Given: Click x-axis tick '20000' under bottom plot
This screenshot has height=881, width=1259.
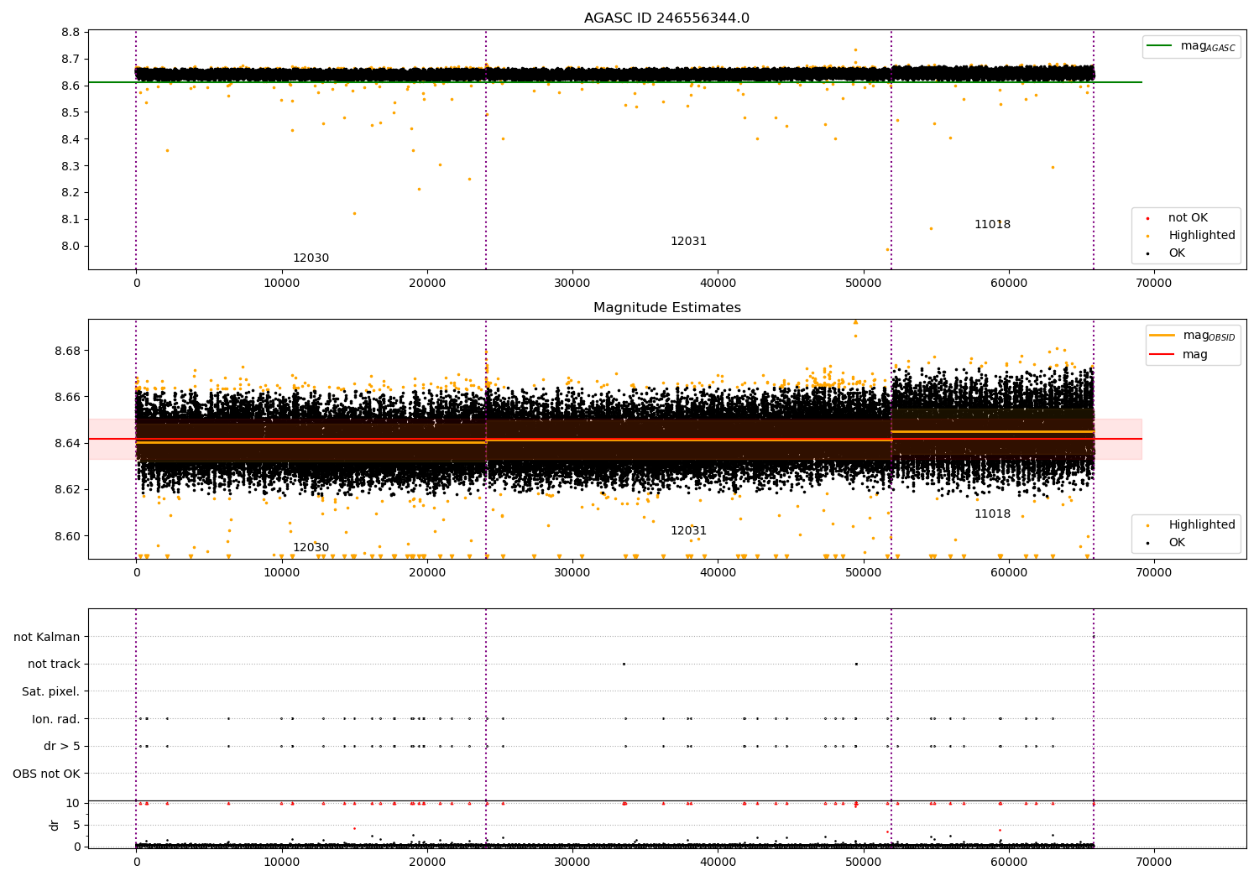Looking at the screenshot, I should pyautogui.click(x=426, y=863).
